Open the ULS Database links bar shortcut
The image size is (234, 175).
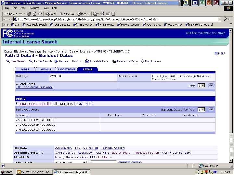[x=60, y=25]
